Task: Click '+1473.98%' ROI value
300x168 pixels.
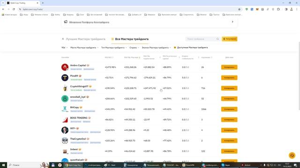Action: point(111,67)
